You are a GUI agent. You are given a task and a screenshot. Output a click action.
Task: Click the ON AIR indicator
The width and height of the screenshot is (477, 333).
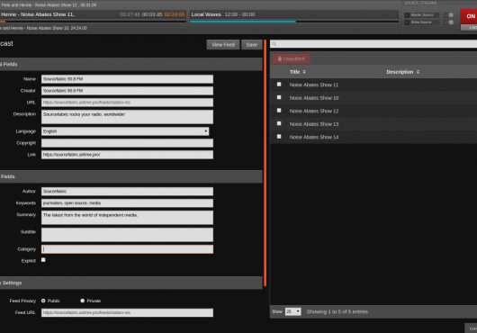(469, 16)
